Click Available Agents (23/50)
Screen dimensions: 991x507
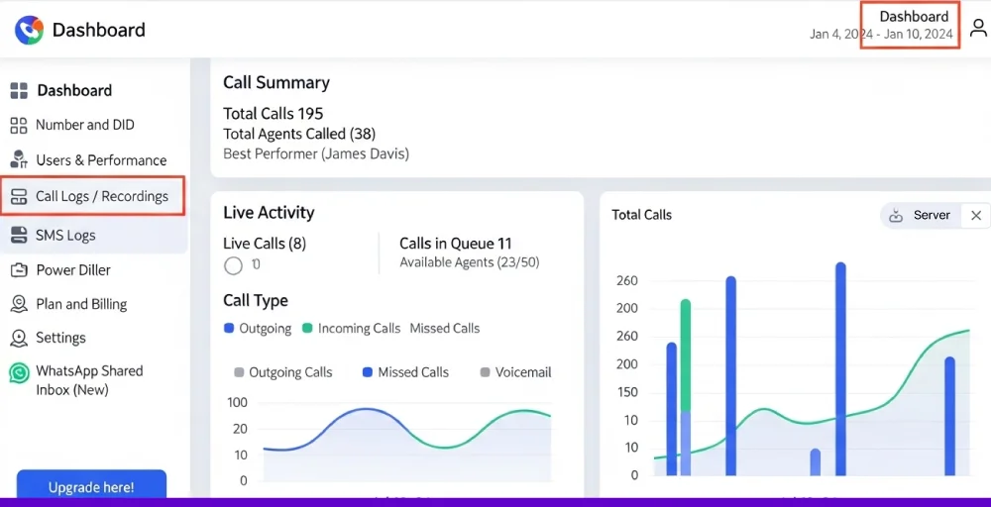470,262
